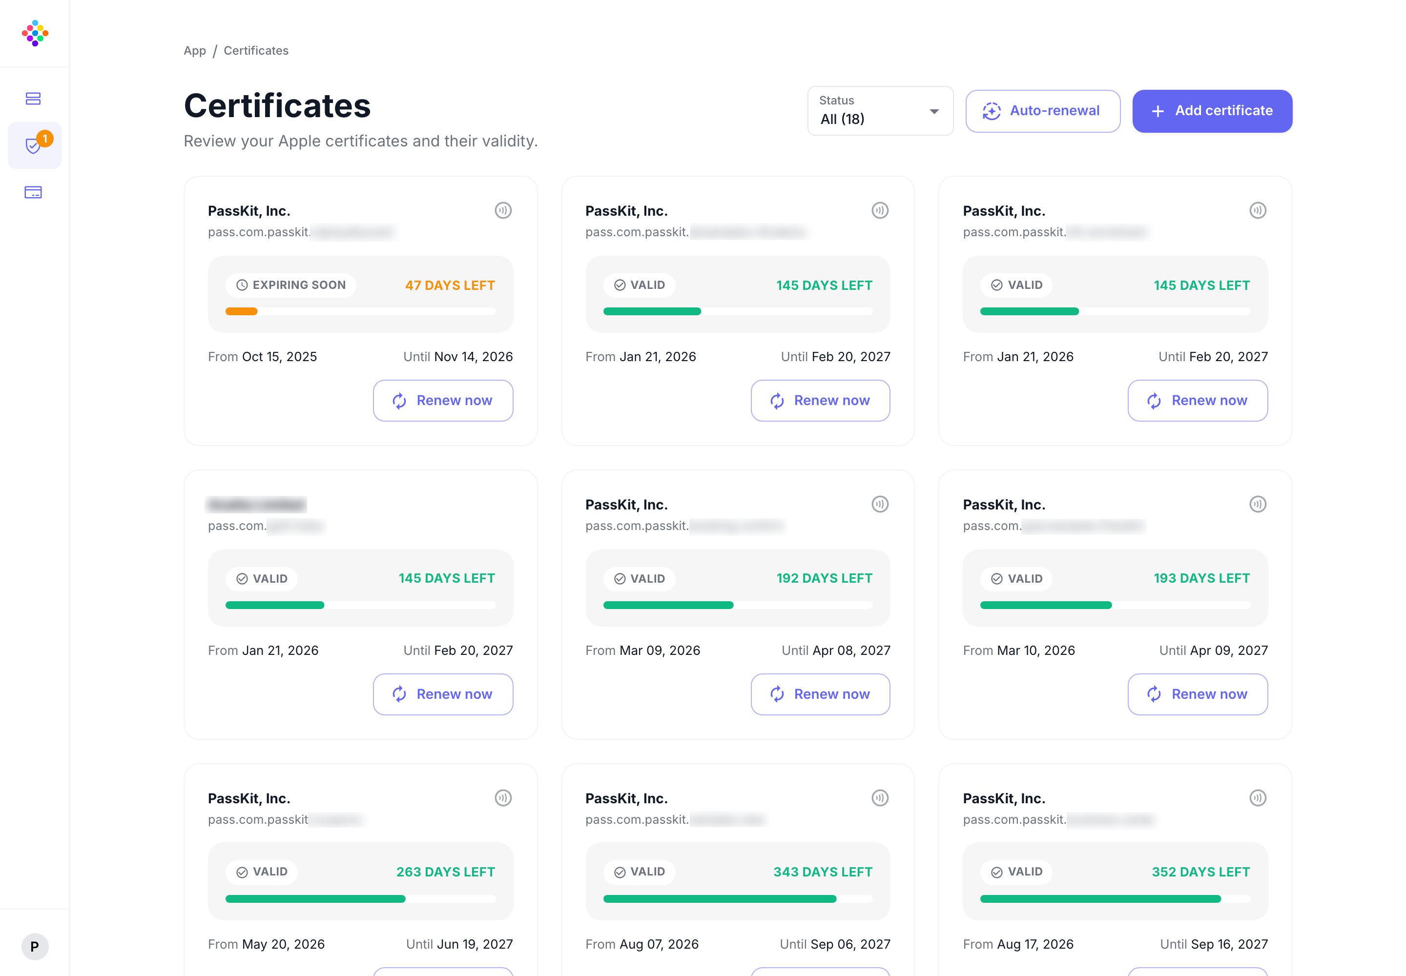The height and width of the screenshot is (976, 1406).
Task: Click the "Review your Apple certificates" subtitle
Action: click(360, 141)
